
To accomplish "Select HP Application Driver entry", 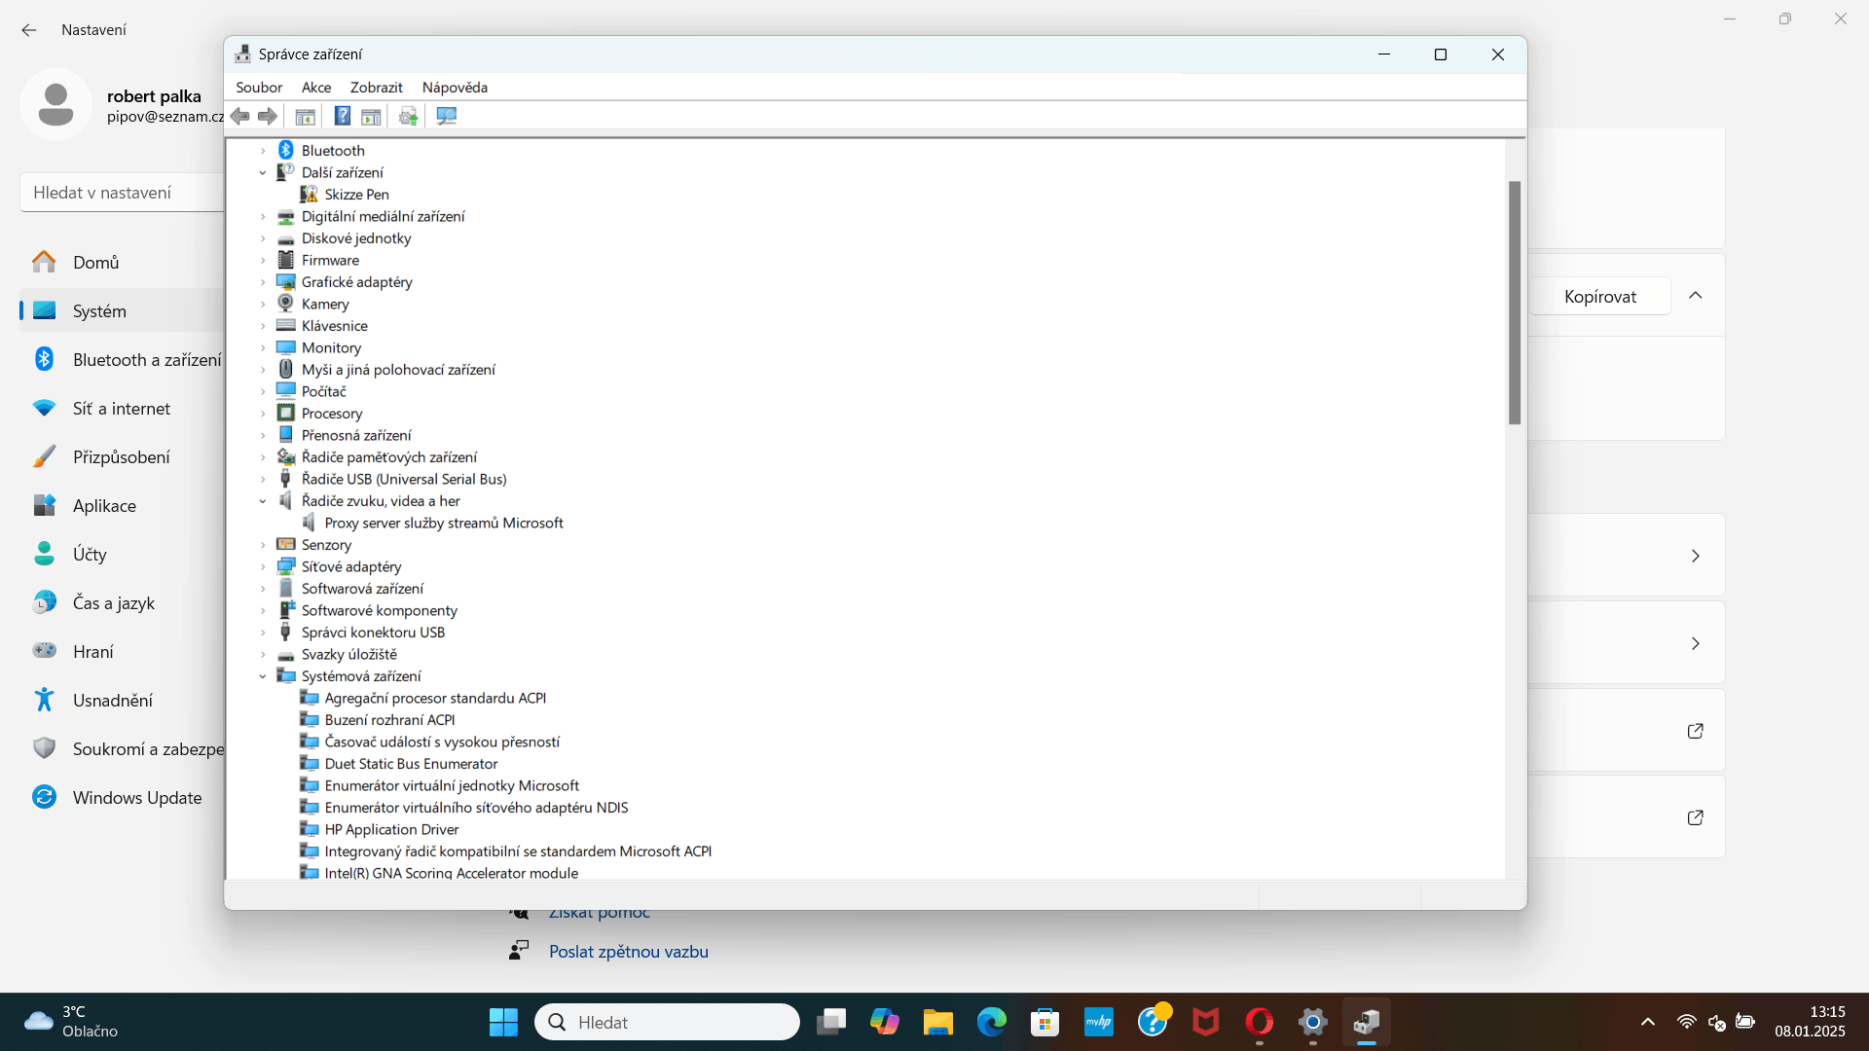I will tap(391, 829).
